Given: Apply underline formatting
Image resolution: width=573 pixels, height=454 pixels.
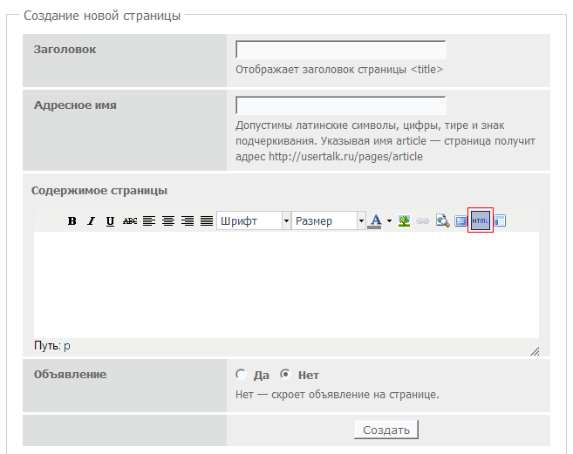Looking at the screenshot, I should click(x=110, y=221).
